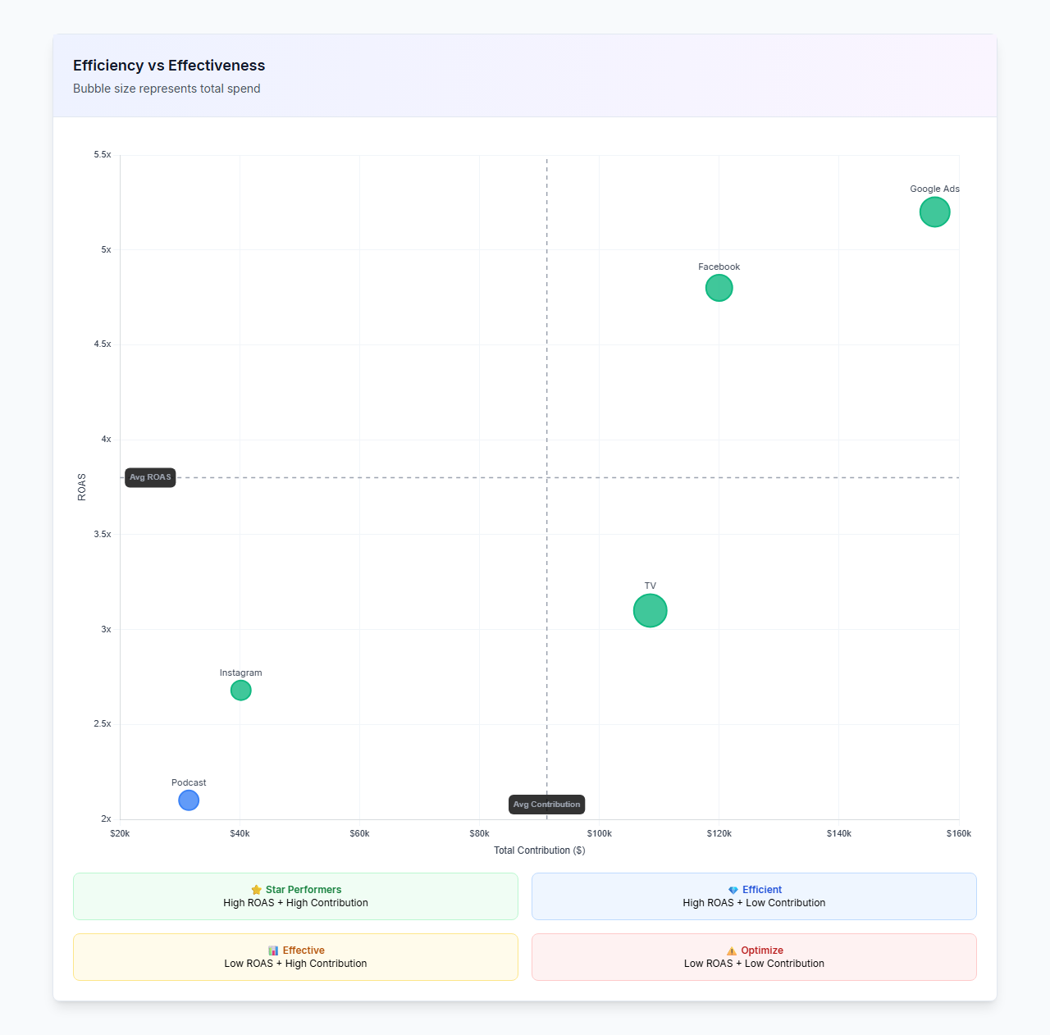Click the Google Ads text label

click(934, 189)
